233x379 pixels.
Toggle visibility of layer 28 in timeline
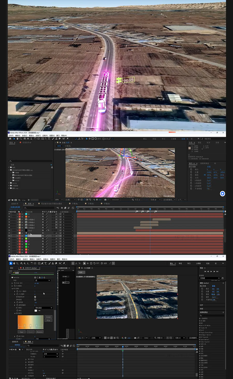point(9,250)
